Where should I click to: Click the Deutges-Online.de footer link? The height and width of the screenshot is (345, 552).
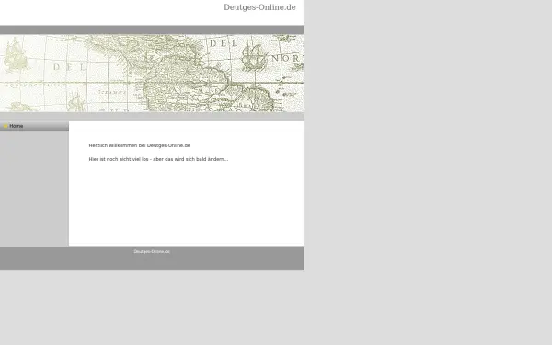pos(152,252)
